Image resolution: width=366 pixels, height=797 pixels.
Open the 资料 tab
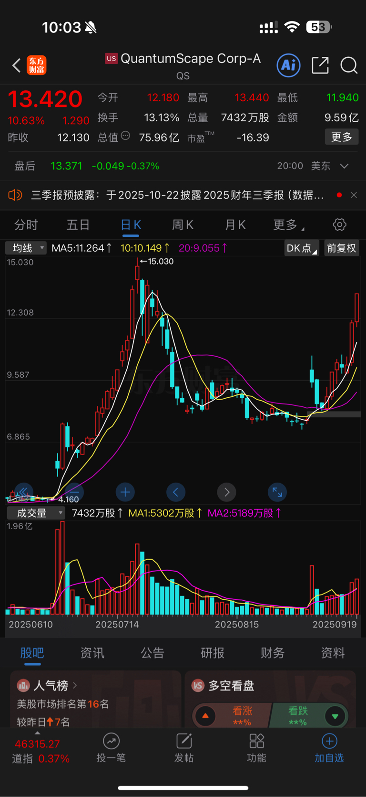[333, 653]
